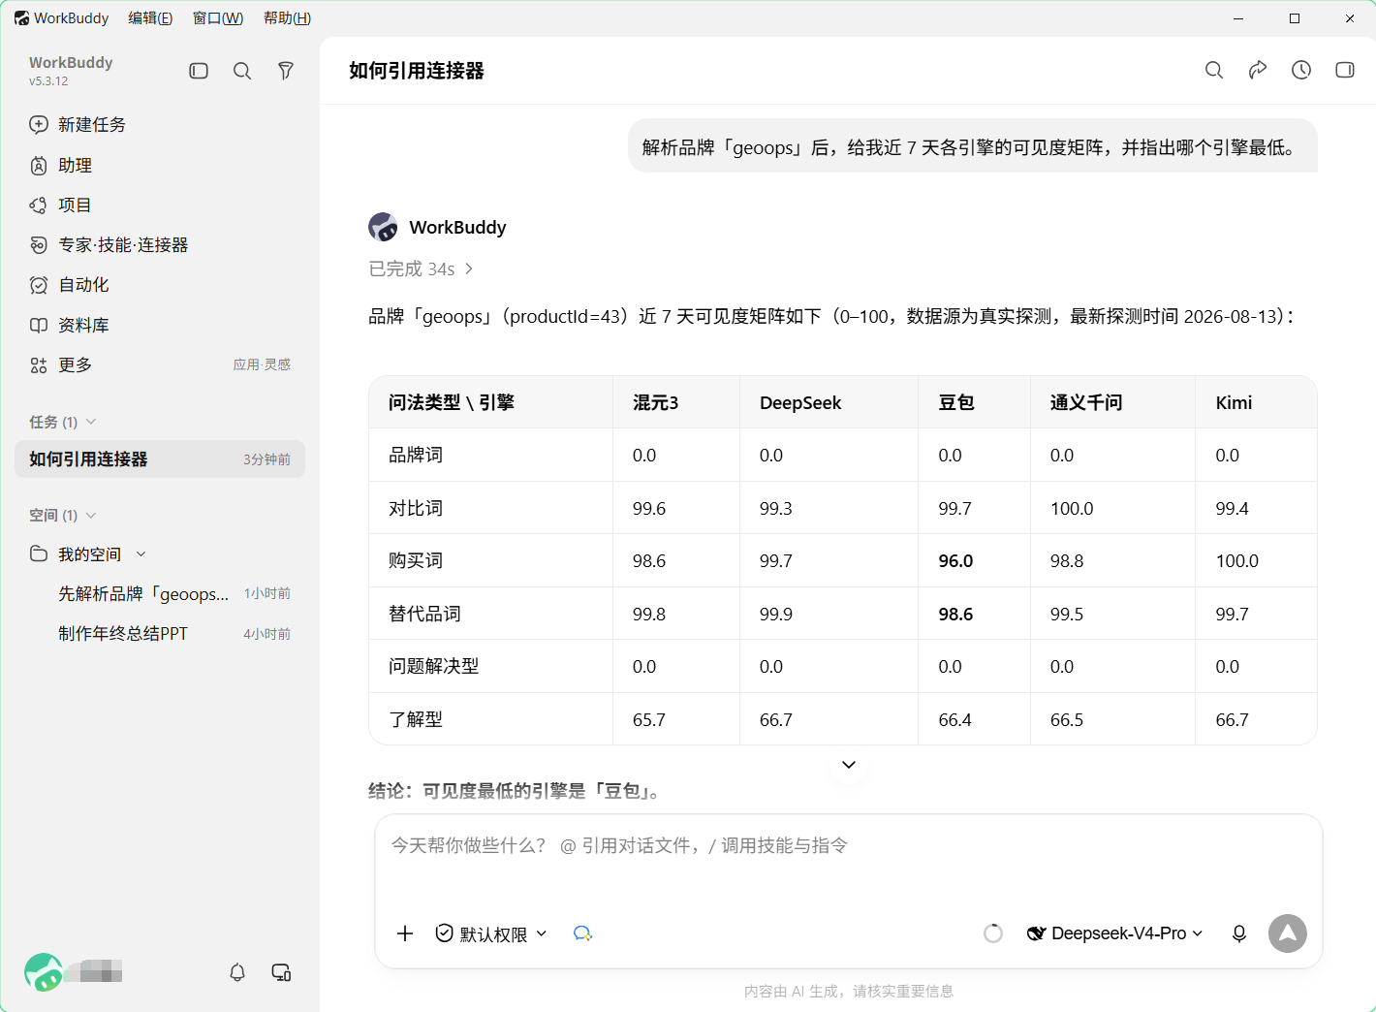Select the 问题解决型 row label
Image resolution: width=1376 pixels, height=1012 pixels.
434,666
